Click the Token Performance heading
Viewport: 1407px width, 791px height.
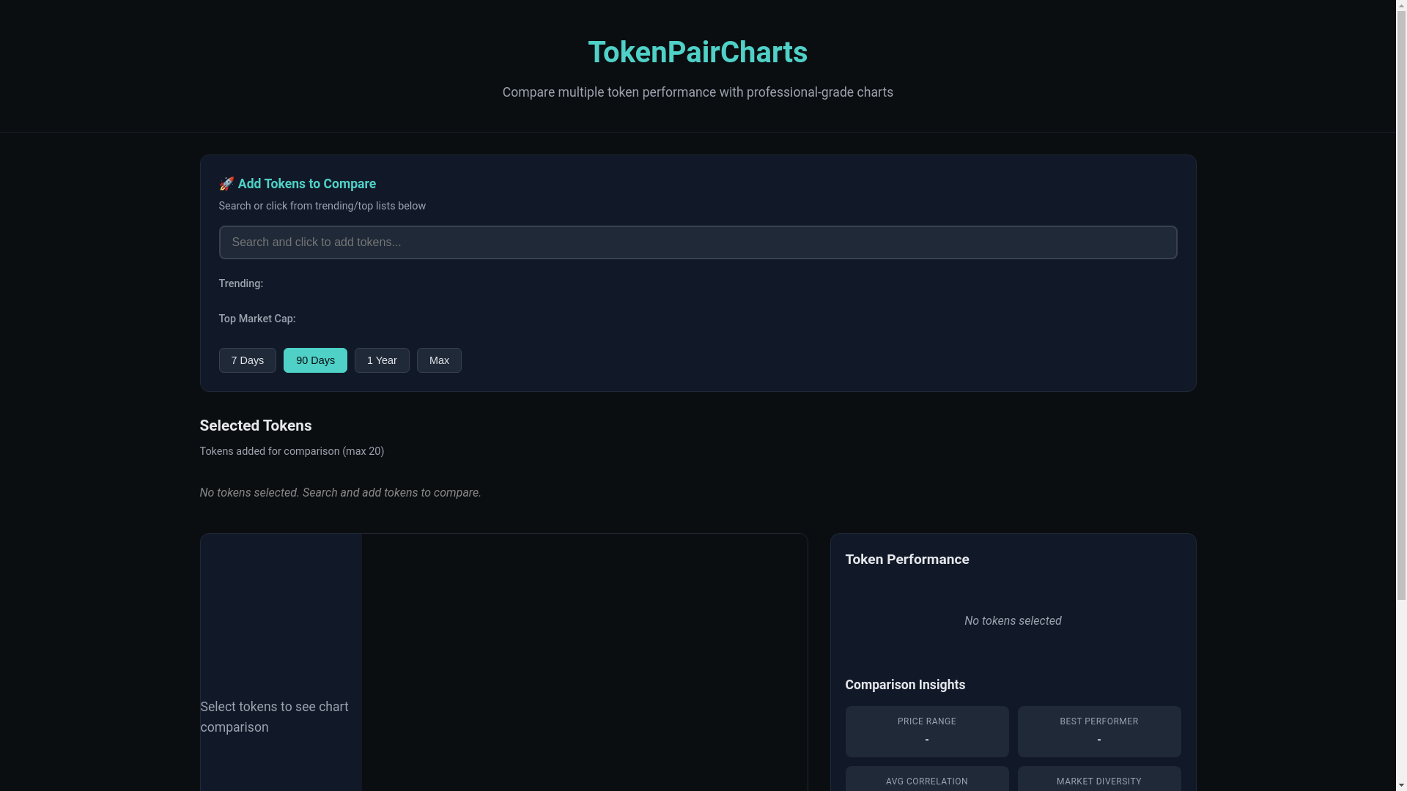coord(907,560)
